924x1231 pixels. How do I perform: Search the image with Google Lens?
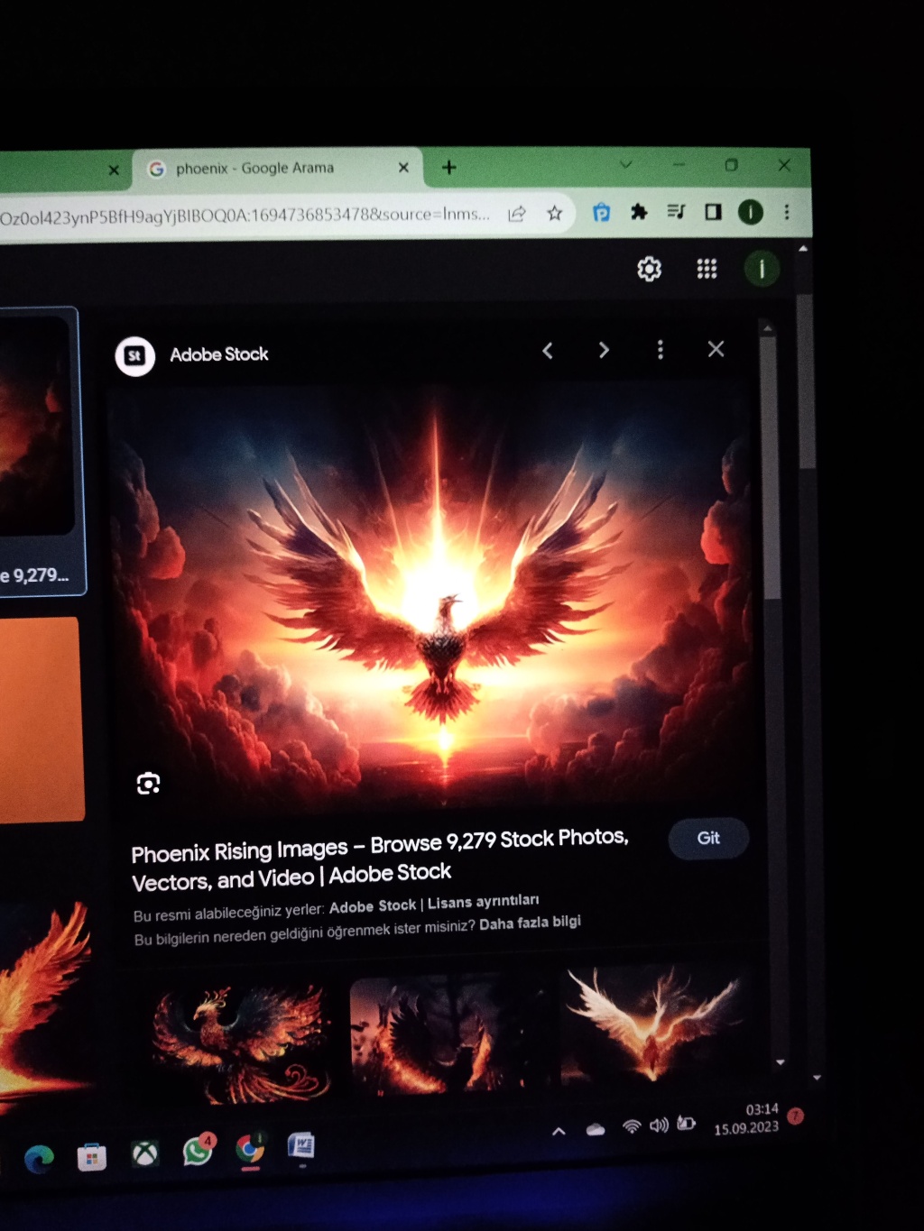click(149, 784)
